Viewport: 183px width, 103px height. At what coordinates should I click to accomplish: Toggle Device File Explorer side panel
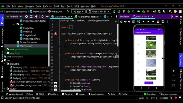(181, 80)
